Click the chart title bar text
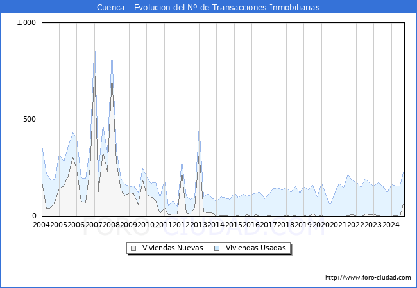The height and width of the screenshot is (288, 417). click(208, 7)
